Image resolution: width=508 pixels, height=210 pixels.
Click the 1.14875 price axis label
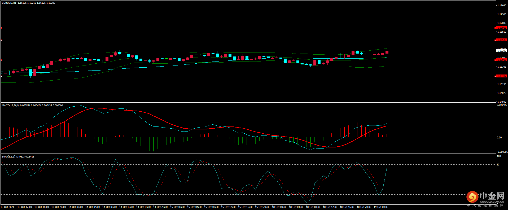[x=502, y=93]
